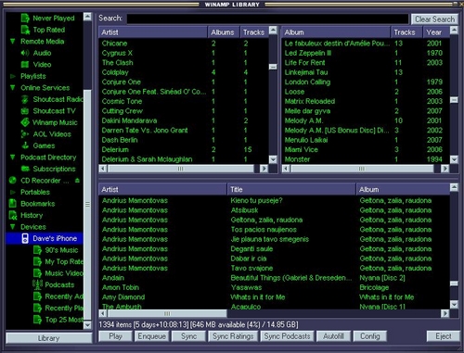Sort album pane by Album column header

pyautogui.click(x=335, y=32)
